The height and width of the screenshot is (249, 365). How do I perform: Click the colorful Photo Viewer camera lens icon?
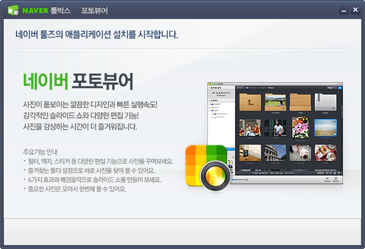point(209,168)
